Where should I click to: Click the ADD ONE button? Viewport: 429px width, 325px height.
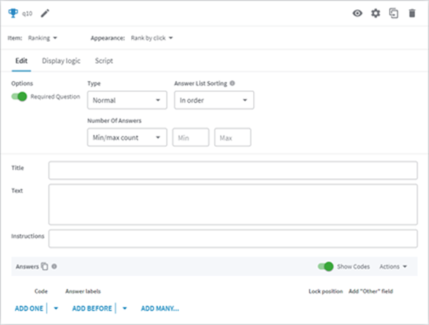[29, 308]
